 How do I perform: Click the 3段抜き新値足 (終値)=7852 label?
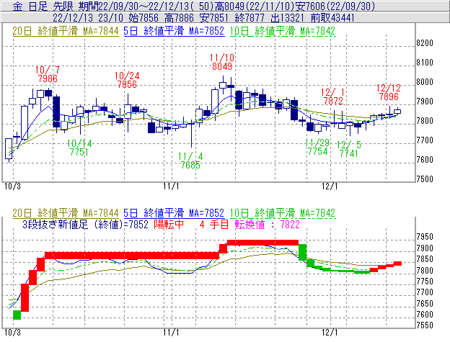tap(85, 224)
